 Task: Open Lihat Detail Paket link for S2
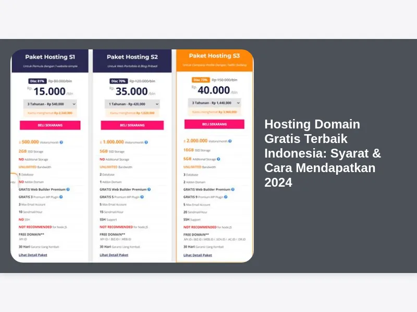(x=114, y=255)
